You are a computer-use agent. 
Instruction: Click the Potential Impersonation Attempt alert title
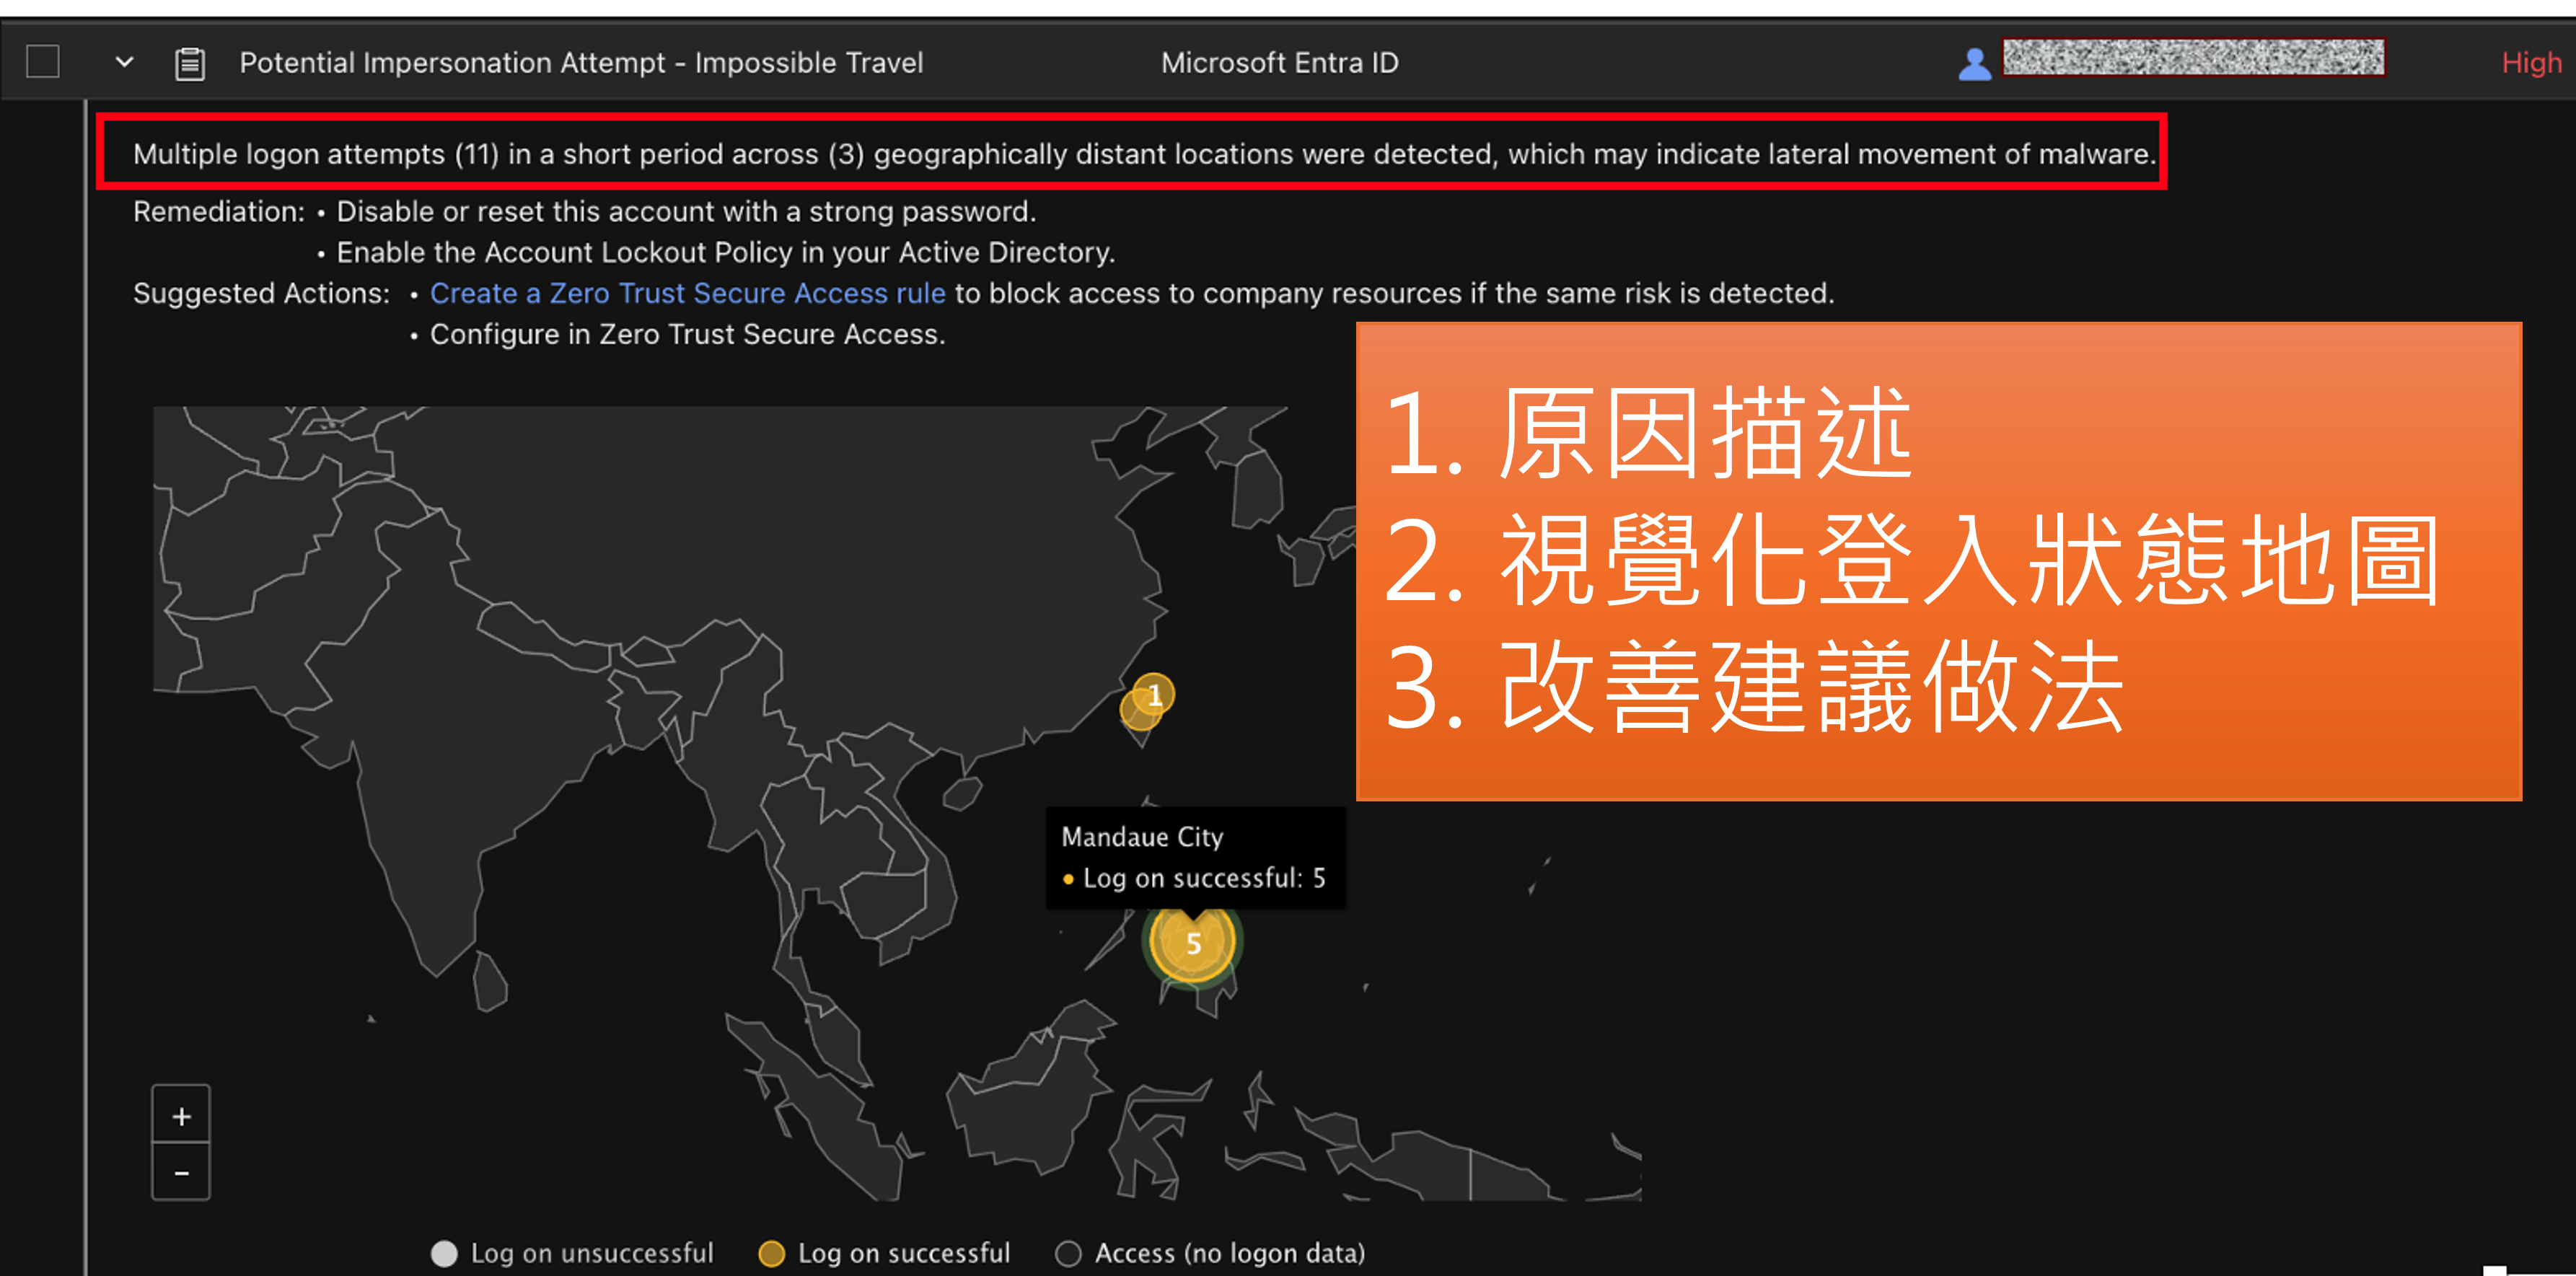(581, 63)
